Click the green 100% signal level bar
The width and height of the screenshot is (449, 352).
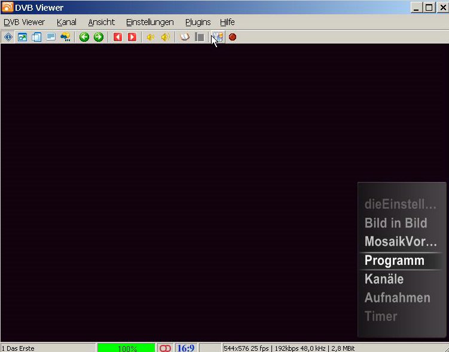click(126, 348)
